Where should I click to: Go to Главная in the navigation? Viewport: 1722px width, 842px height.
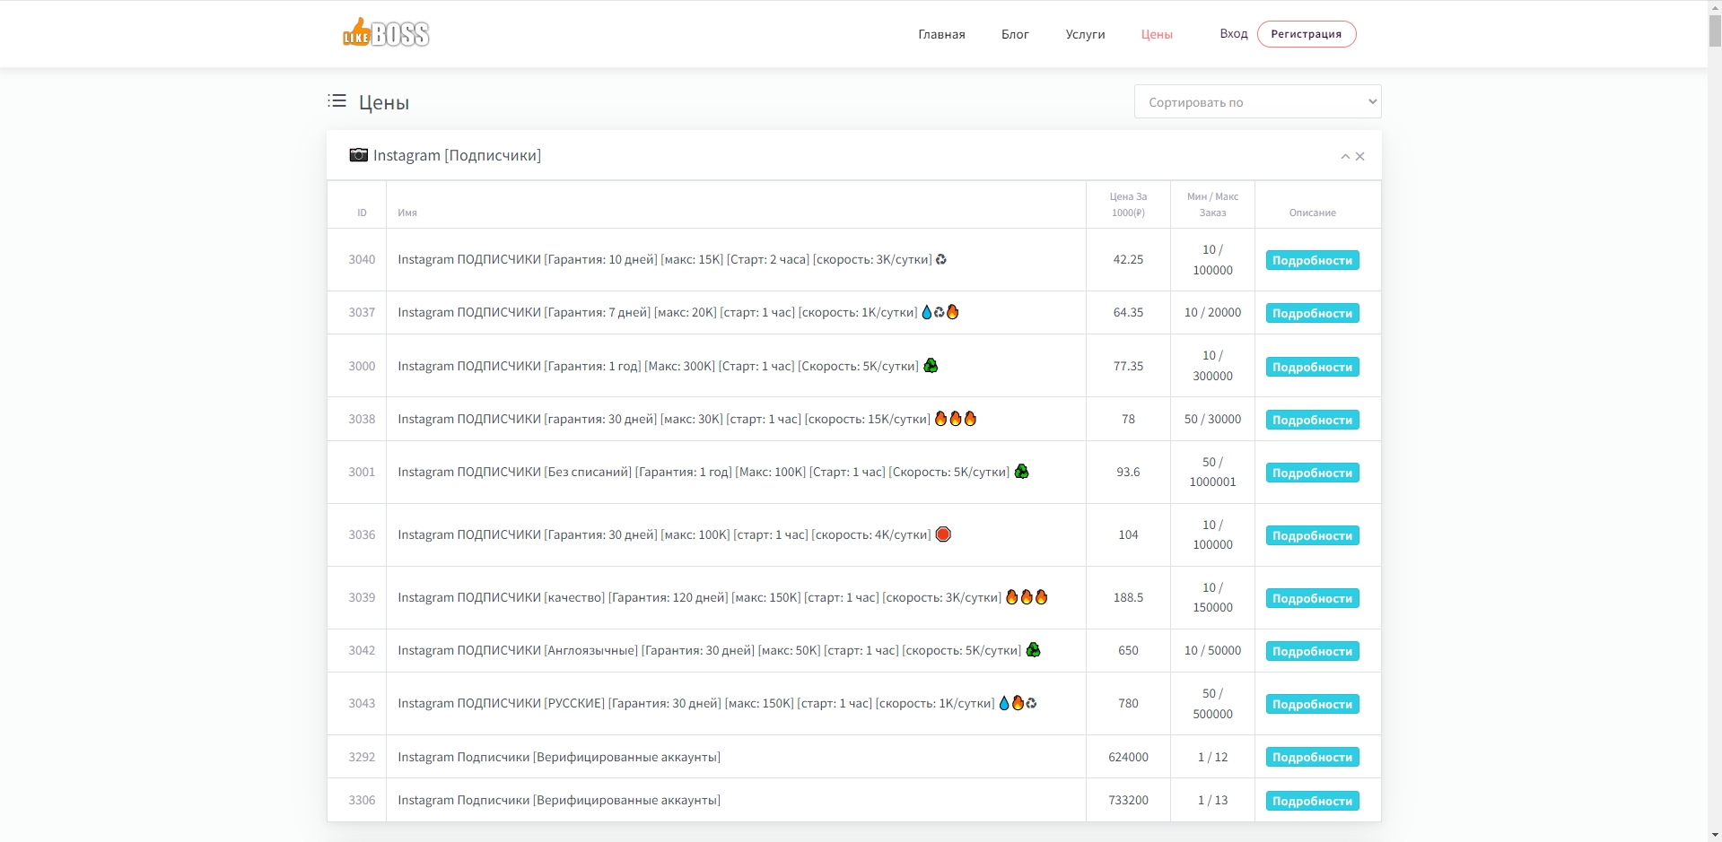click(x=941, y=34)
